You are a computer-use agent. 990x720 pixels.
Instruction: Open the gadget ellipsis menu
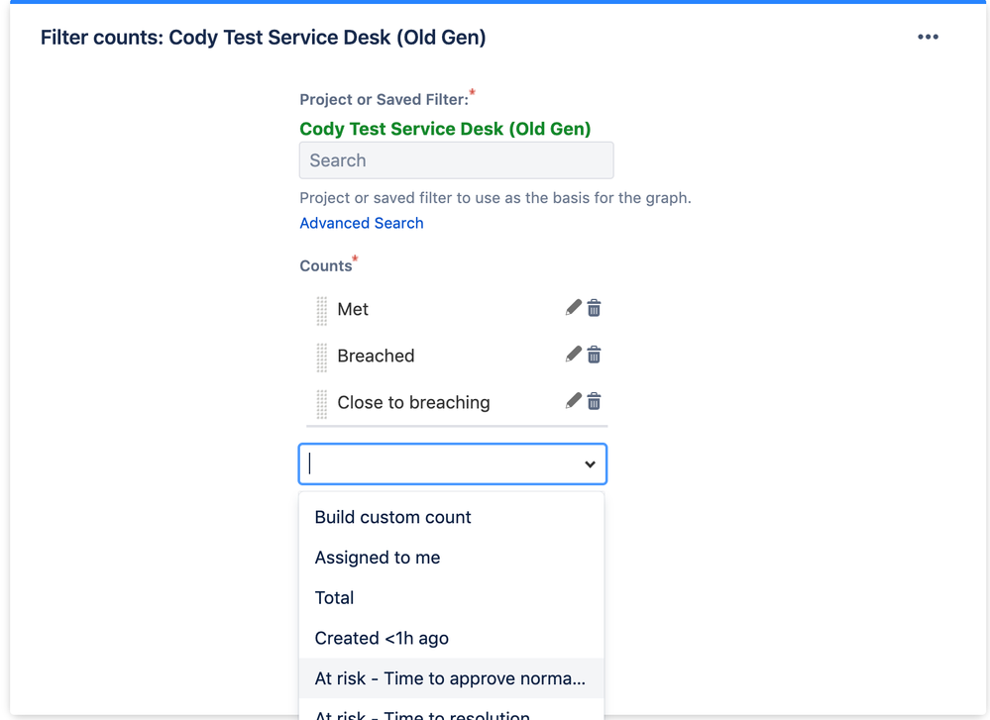[929, 37]
